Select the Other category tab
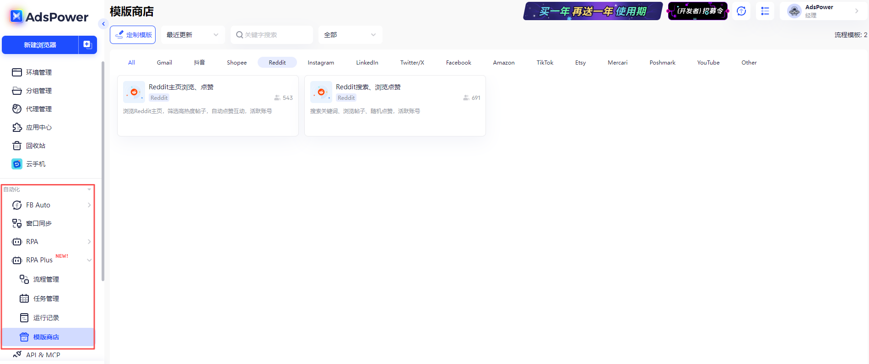Screen dimensions: 869x364 click(749, 62)
